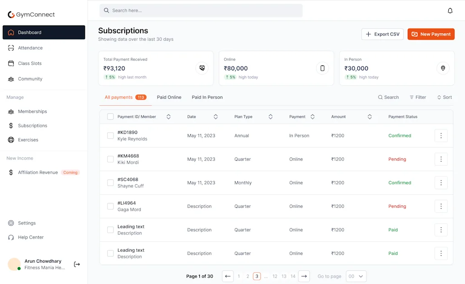Expand the Go to page dropdown
465x284 pixels.
coord(356,276)
